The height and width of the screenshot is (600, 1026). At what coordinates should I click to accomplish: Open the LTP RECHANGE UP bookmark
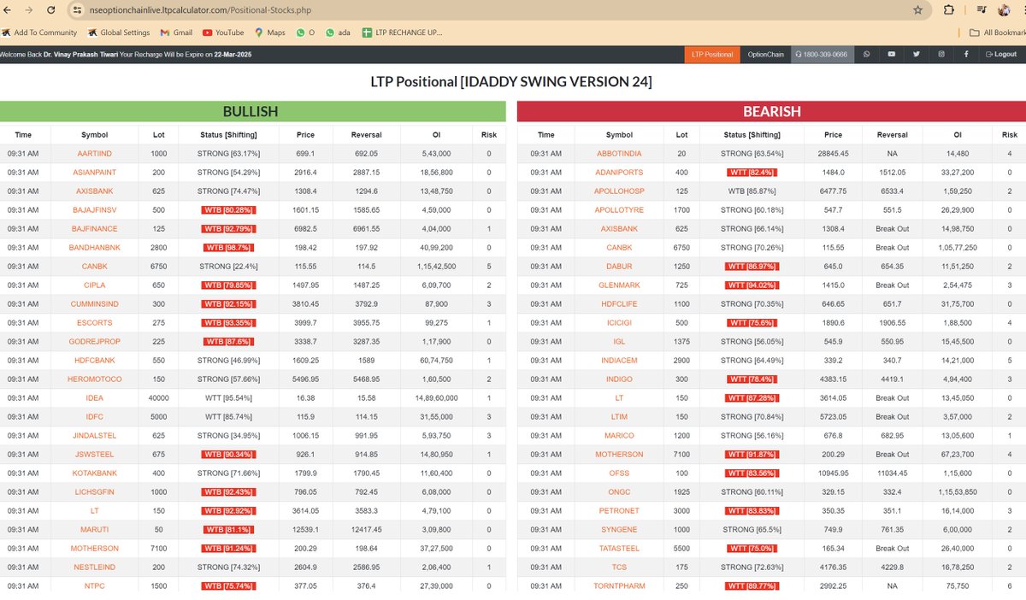402,32
